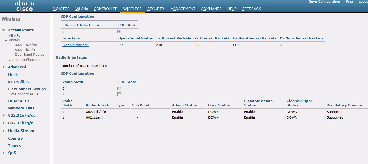
Task: Expand the QoS section arrow
Action: coord(3,153)
